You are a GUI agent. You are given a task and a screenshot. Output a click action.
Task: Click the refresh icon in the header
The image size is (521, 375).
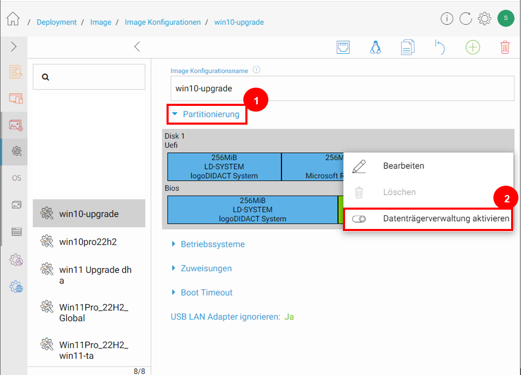(x=466, y=19)
